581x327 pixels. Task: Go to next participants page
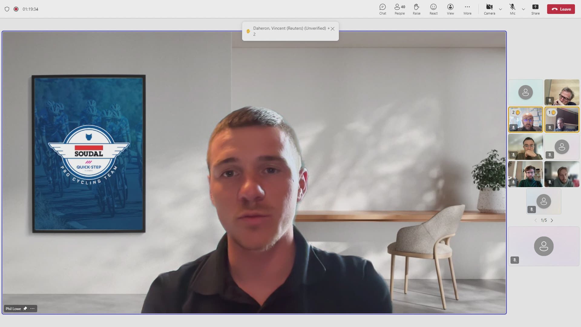tap(552, 220)
